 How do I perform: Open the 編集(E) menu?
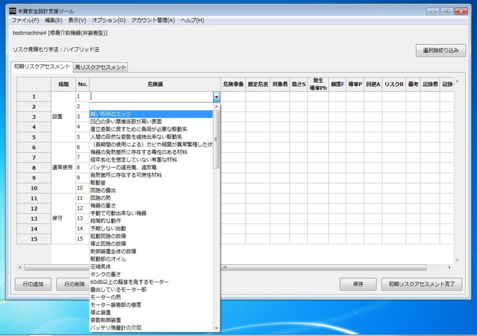pyautogui.click(x=54, y=20)
